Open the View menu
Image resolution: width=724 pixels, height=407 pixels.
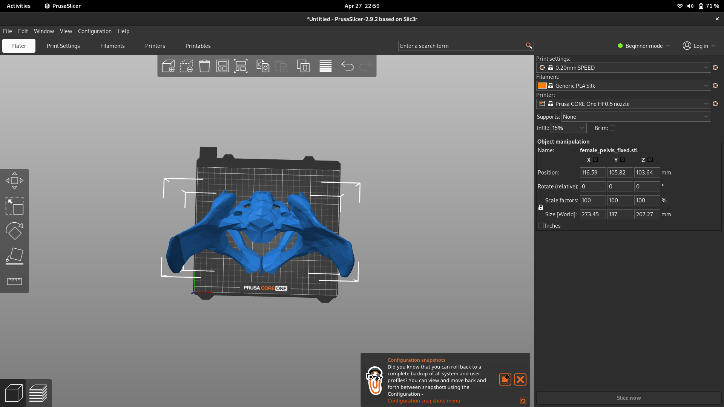pos(66,31)
